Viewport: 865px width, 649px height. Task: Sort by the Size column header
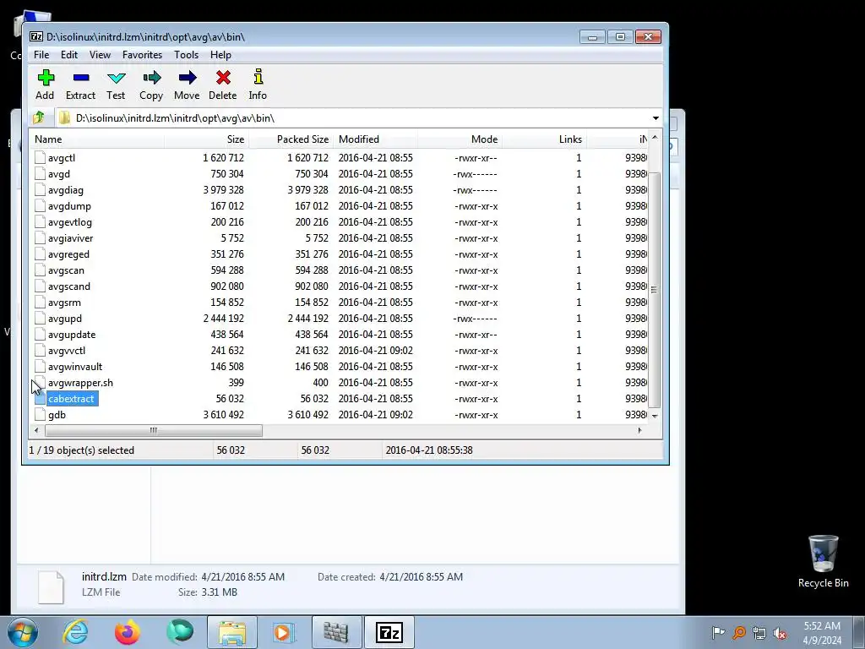[x=206, y=139]
